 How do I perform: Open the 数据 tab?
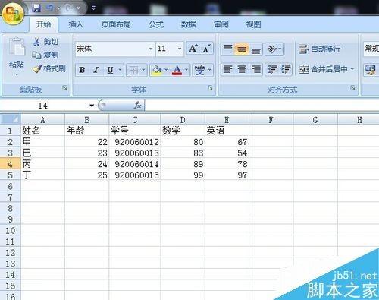coord(189,24)
